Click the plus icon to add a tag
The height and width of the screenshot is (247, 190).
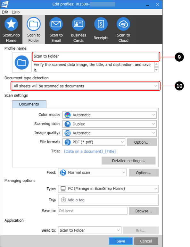pyautogui.click(x=63, y=200)
